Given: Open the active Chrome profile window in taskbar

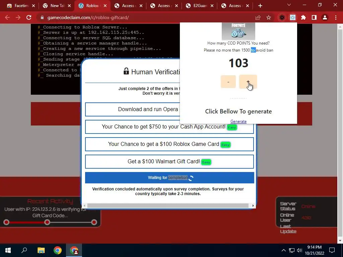Looking at the screenshot, I should coord(74,250).
